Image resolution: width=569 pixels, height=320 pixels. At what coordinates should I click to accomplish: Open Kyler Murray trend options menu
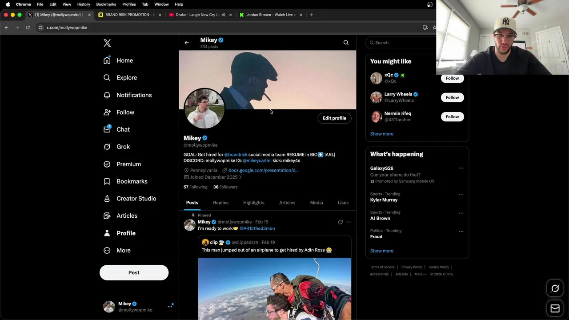(461, 195)
